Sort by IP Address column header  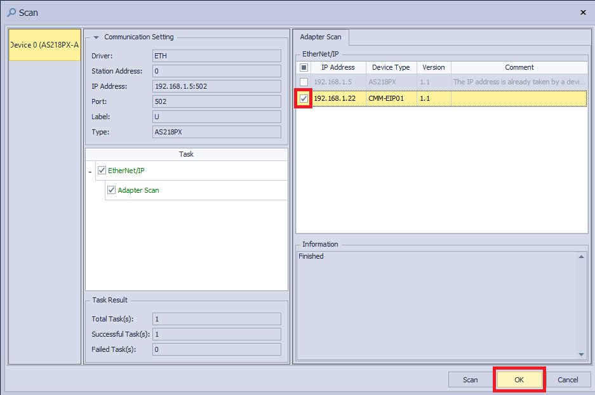[x=338, y=67]
